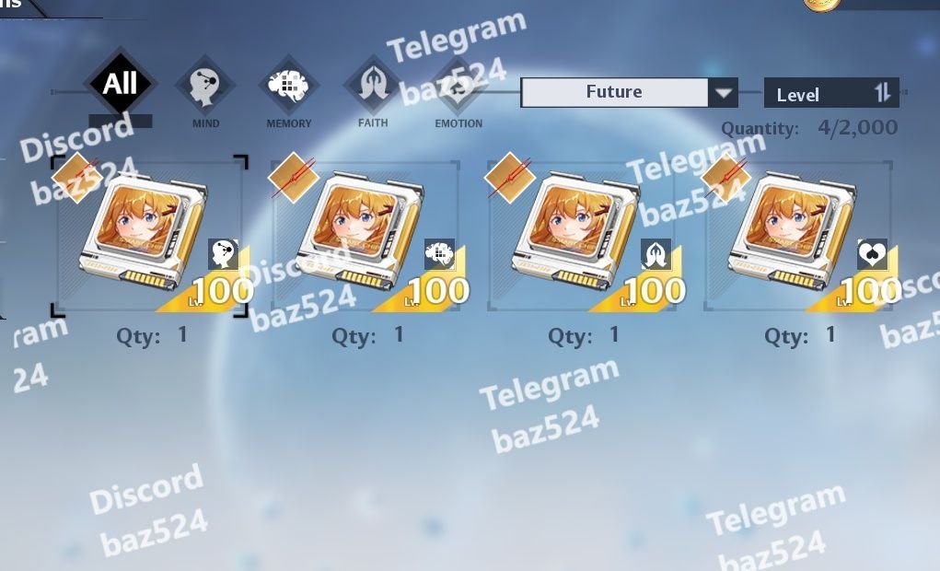Click gold diamond tag on third chip
Image resolution: width=940 pixels, height=571 pixels.
pyautogui.click(x=510, y=178)
